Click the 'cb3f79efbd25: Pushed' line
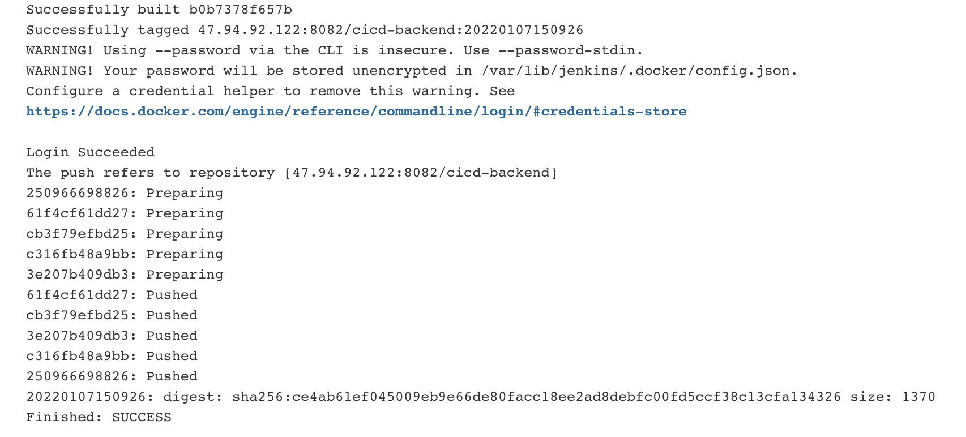Image resolution: width=966 pixels, height=437 pixels. (x=112, y=315)
